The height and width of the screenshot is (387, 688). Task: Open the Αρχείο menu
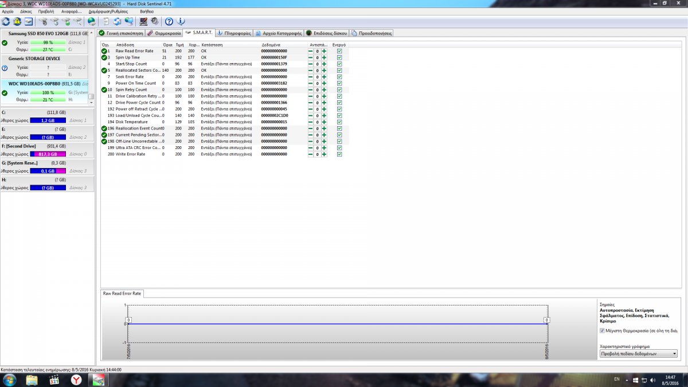coord(7,11)
